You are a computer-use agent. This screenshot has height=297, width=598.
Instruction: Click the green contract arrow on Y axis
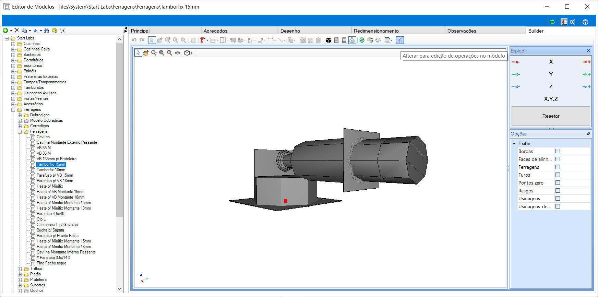coord(516,74)
